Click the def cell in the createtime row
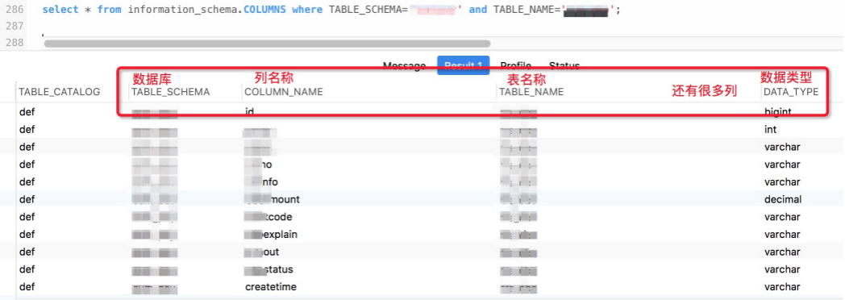 pos(27,286)
